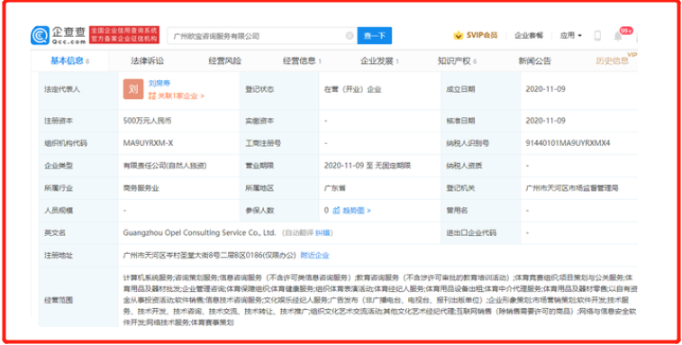
Task: Click the trend chart icon beside 趋势图
Action: [336, 211]
